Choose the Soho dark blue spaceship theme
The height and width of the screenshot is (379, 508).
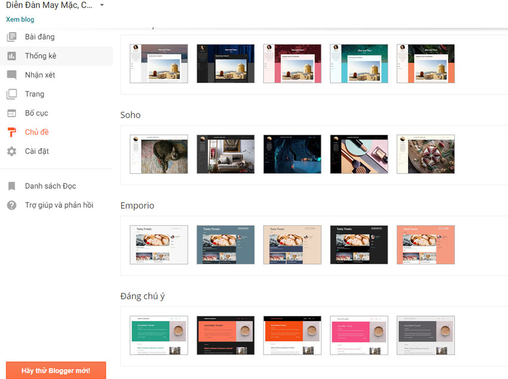(x=292, y=154)
